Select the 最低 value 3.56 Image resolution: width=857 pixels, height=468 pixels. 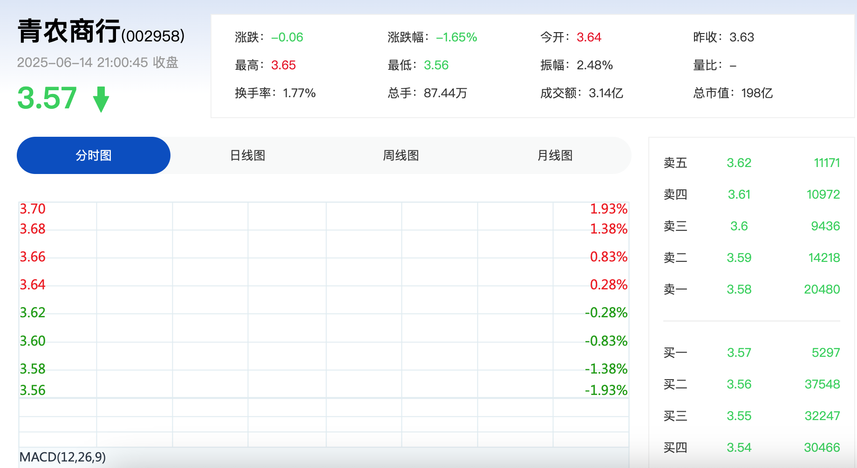437,65
